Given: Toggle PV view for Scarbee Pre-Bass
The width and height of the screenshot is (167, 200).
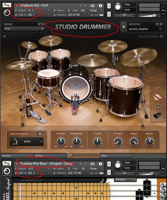Looking at the screenshot, I should pos(163,172).
